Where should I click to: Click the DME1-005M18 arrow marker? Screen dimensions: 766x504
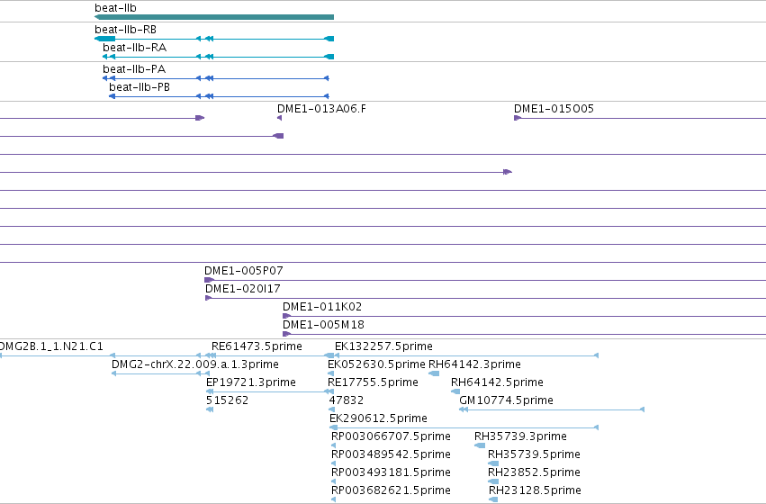pos(287,334)
